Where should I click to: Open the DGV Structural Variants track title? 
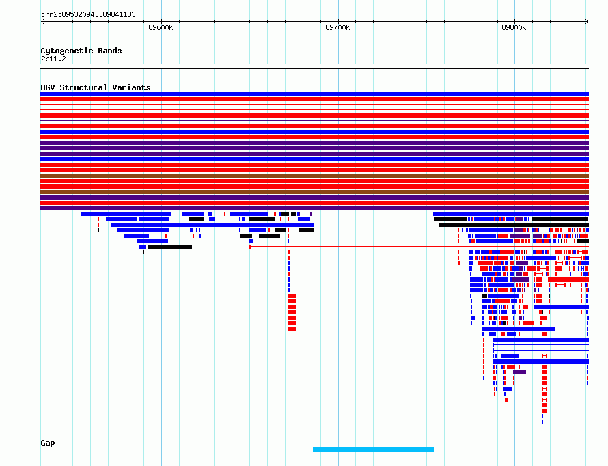(x=96, y=87)
